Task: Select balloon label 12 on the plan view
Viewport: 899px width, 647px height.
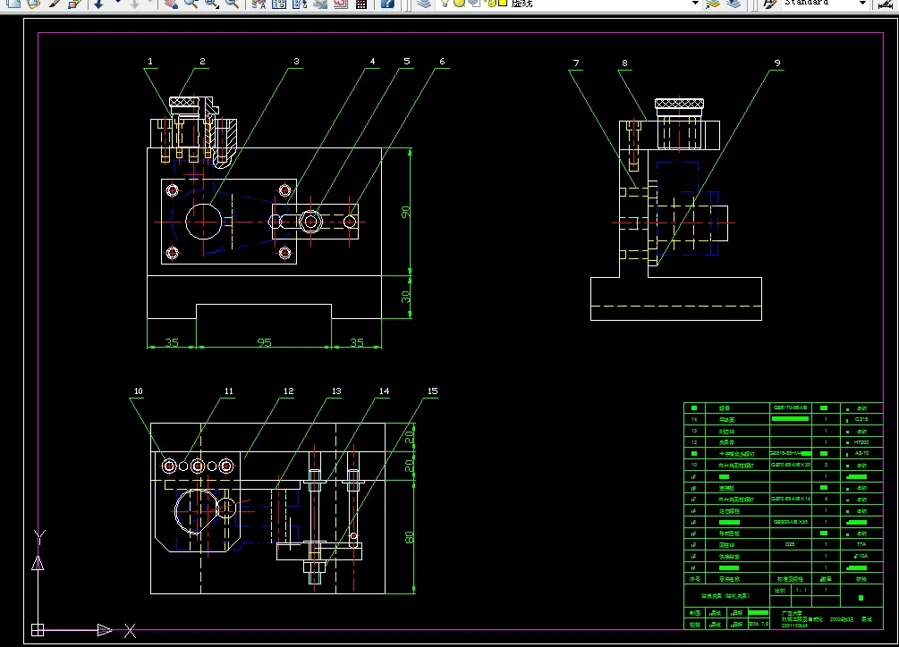Action: click(x=288, y=391)
